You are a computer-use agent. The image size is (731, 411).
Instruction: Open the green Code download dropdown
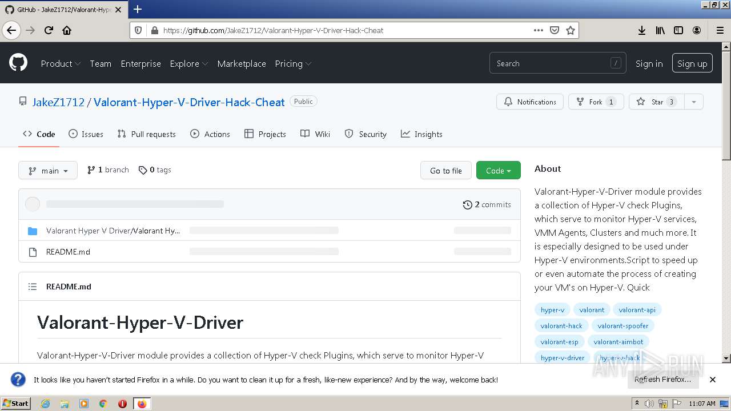pyautogui.click(x=499, y=170)
